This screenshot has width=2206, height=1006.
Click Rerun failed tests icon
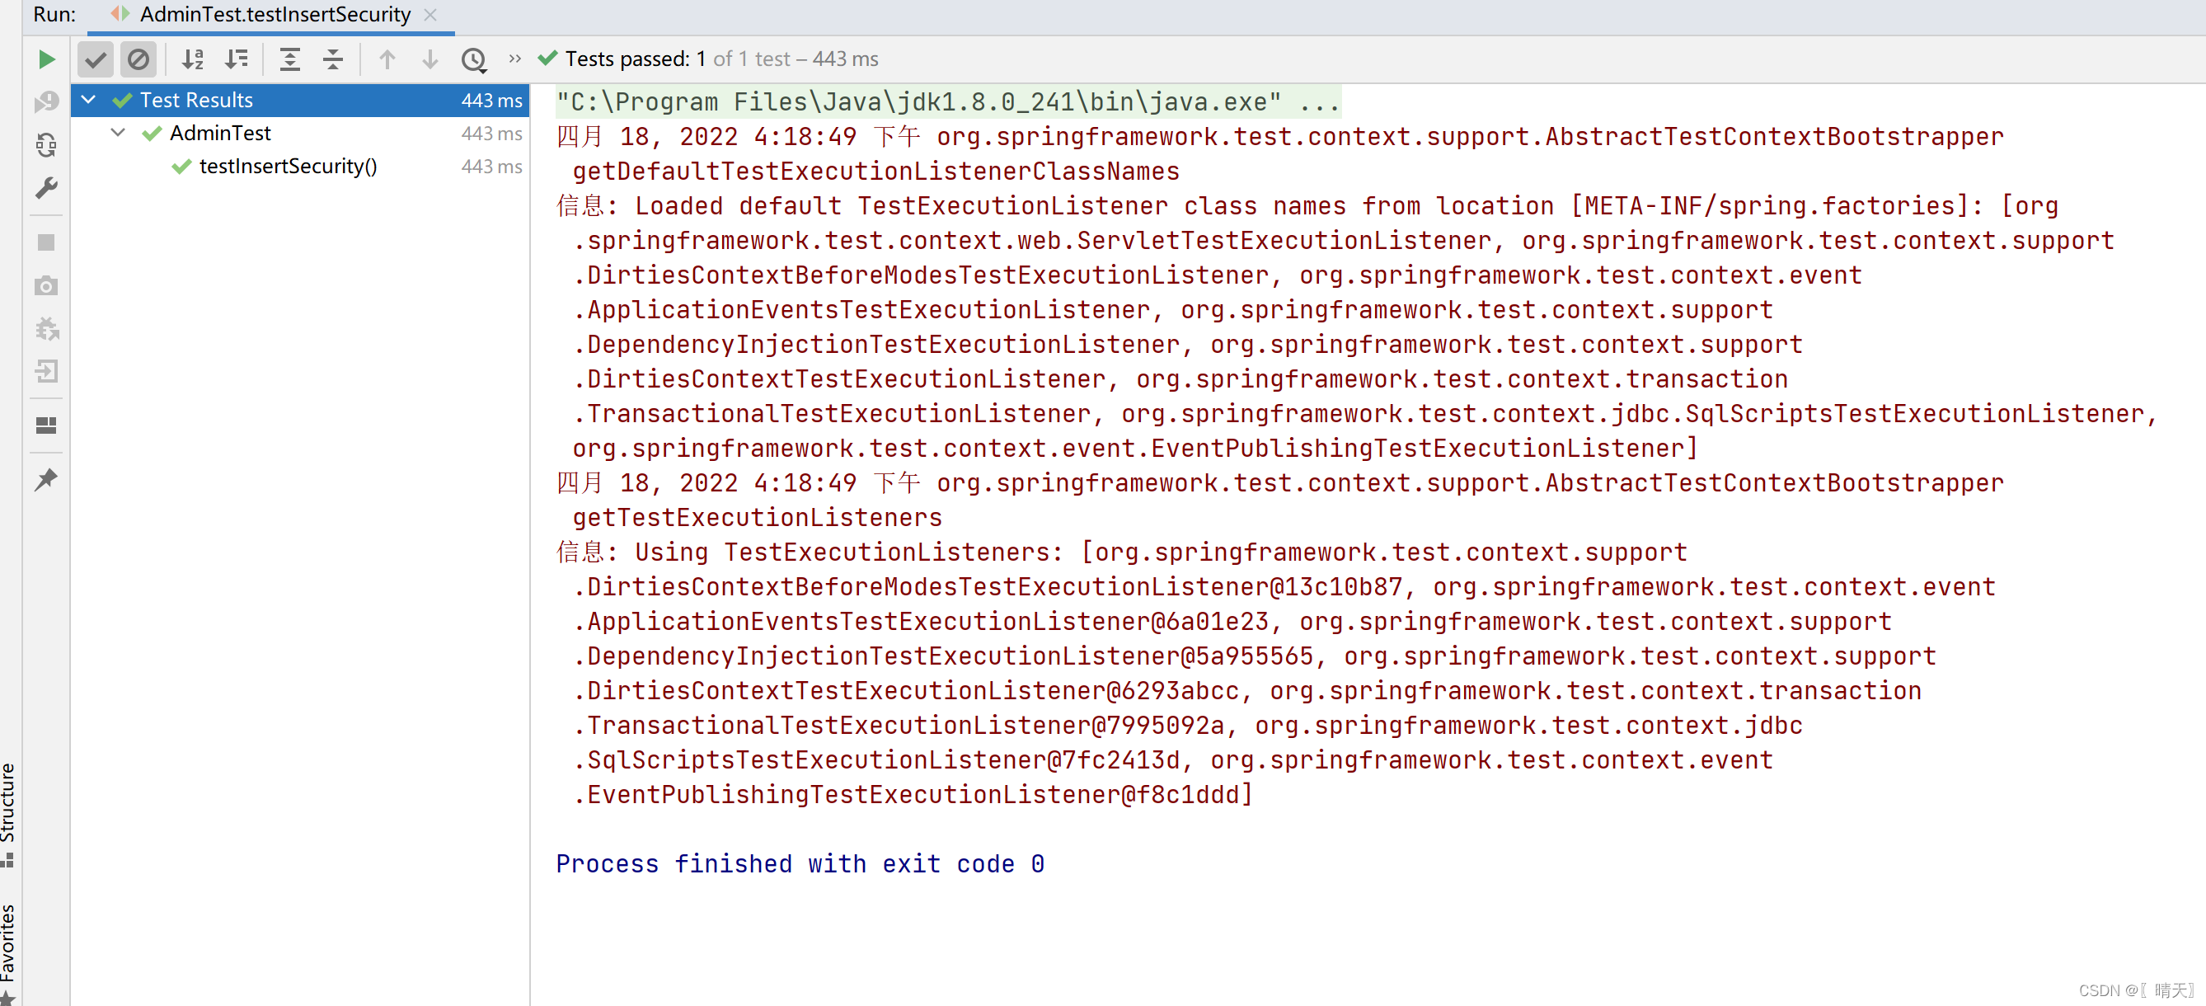point(46,102)
